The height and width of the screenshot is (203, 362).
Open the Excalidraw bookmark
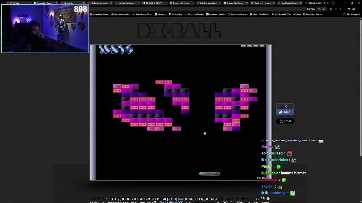(x=216, y=14)
